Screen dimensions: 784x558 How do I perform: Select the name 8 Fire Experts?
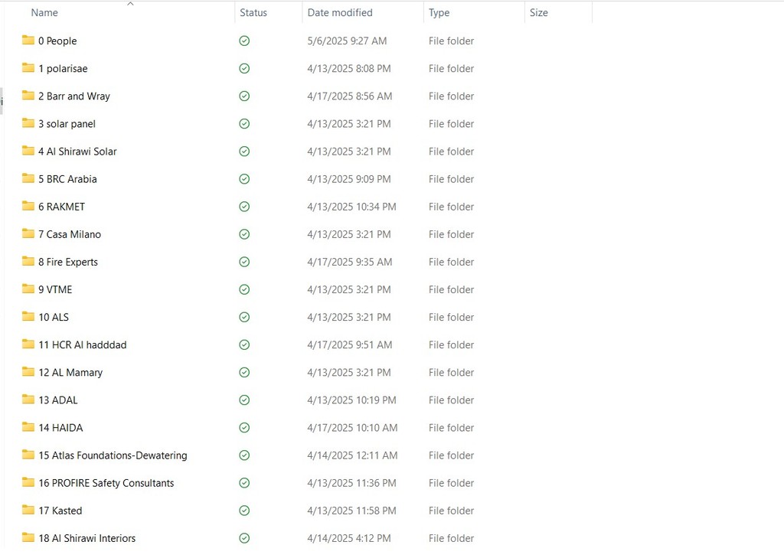68,262
